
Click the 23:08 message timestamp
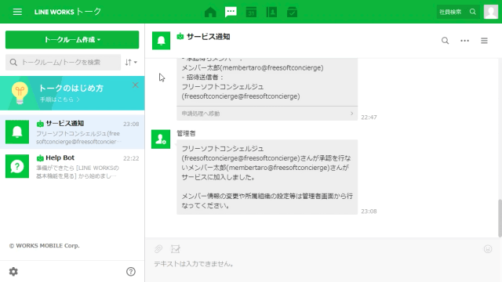coord(369,211)
